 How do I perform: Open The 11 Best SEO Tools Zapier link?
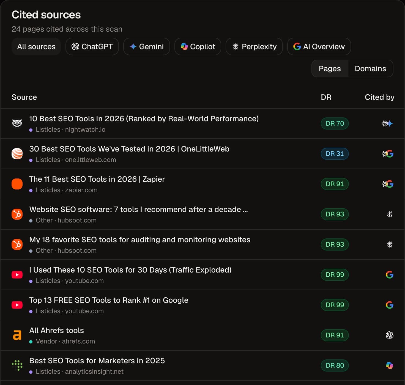click(97, 179)
